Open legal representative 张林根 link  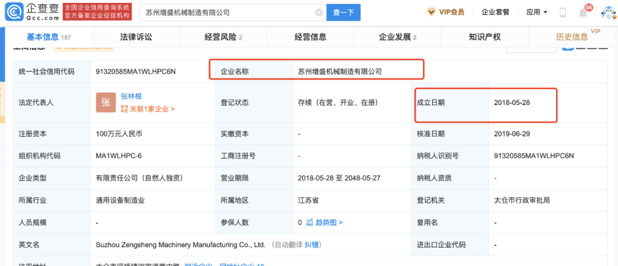(x=131, y=96)
